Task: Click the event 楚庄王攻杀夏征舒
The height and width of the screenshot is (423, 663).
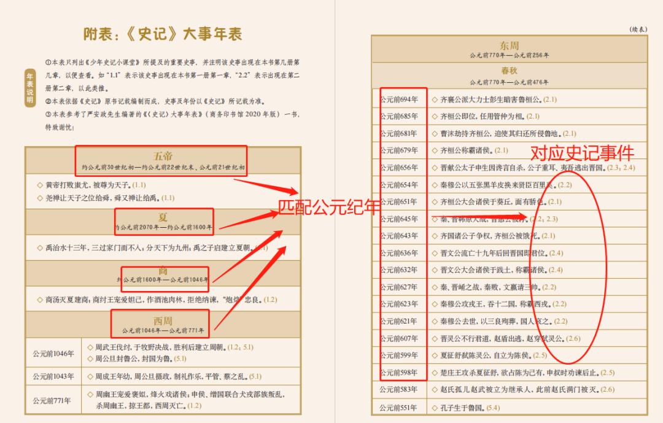Action: coord(524,373)
